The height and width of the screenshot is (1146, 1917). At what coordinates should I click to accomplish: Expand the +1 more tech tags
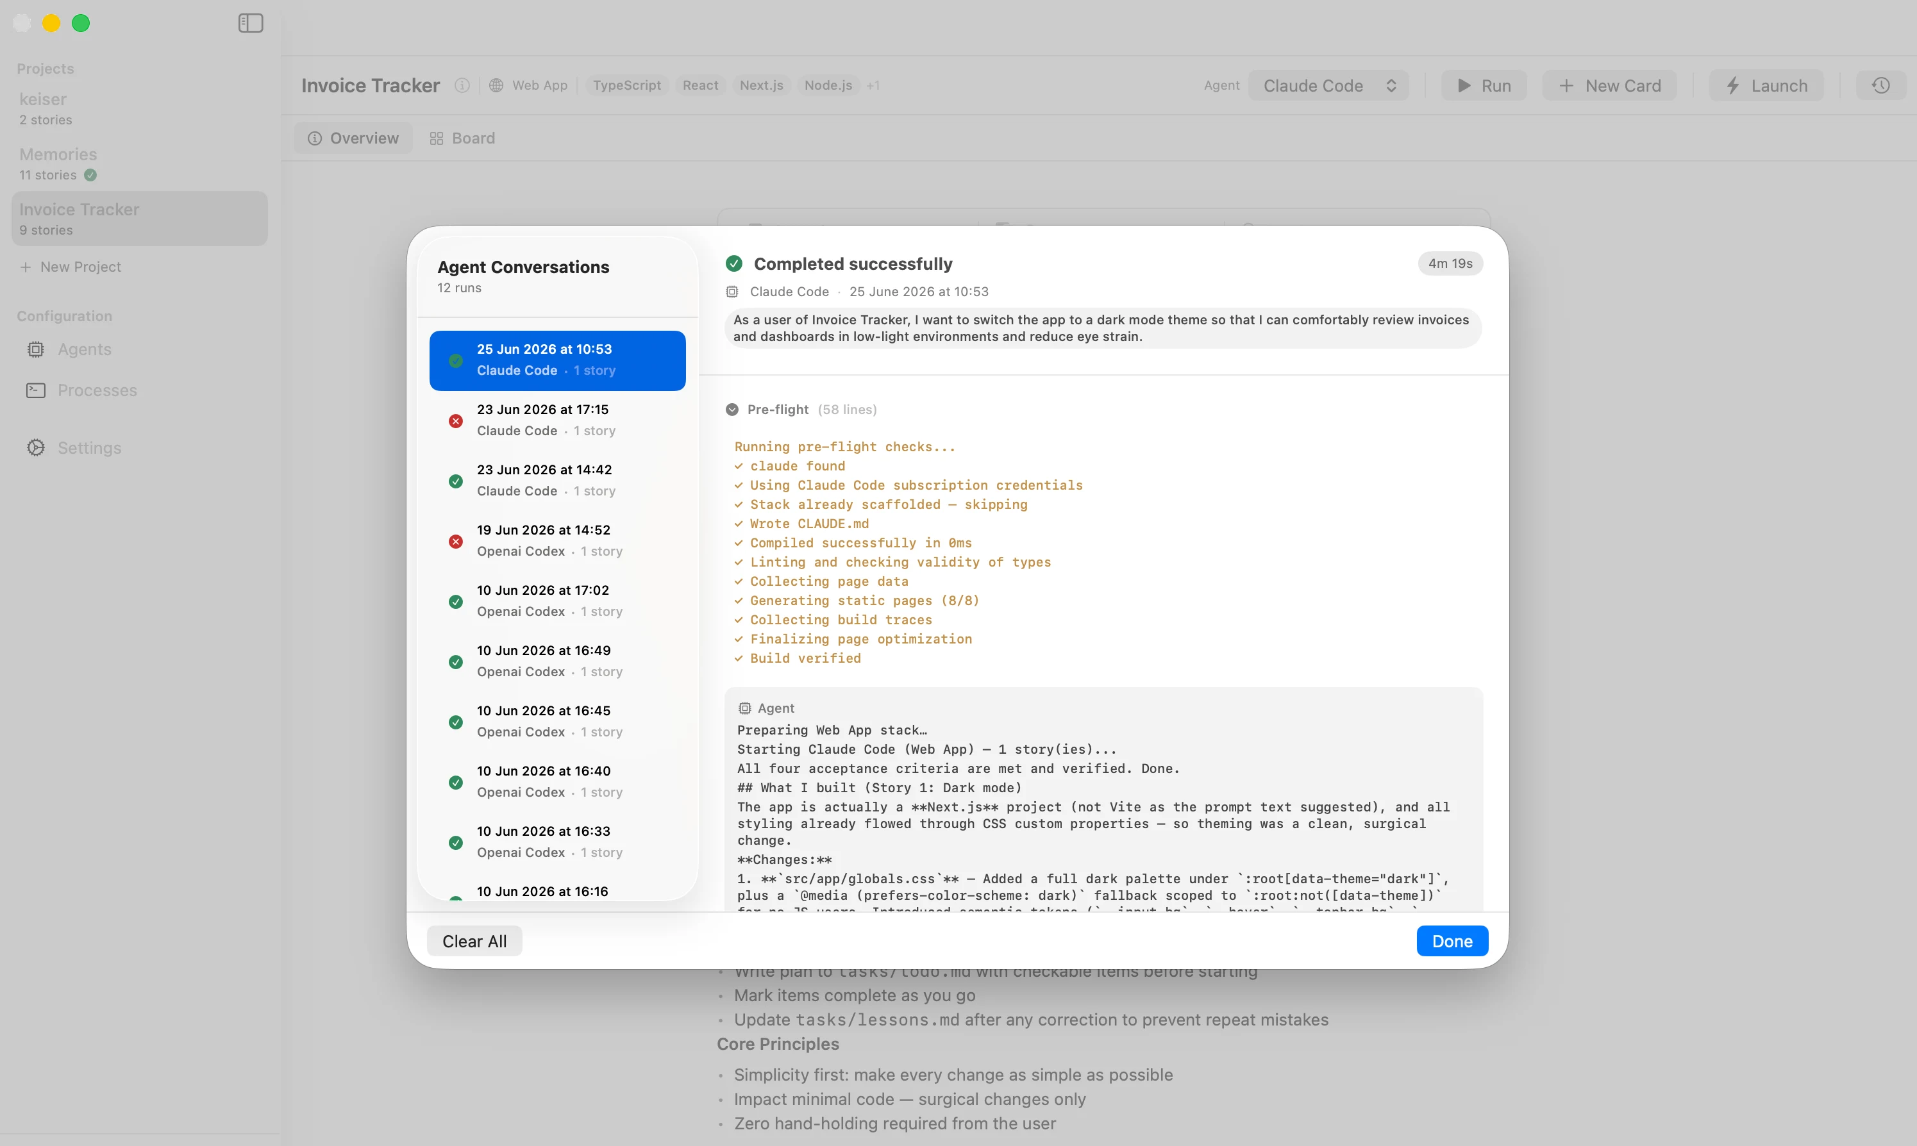coord(873,86)
